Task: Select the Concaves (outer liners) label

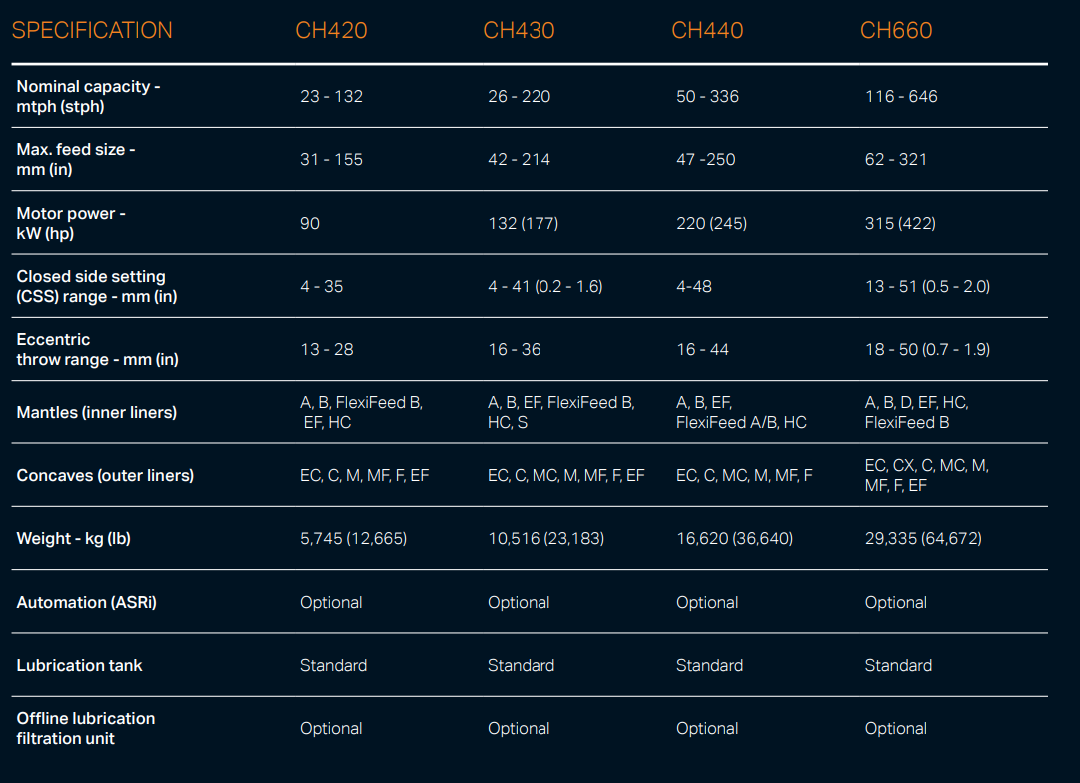Action: pyautogui.click(x=105, y=475)
